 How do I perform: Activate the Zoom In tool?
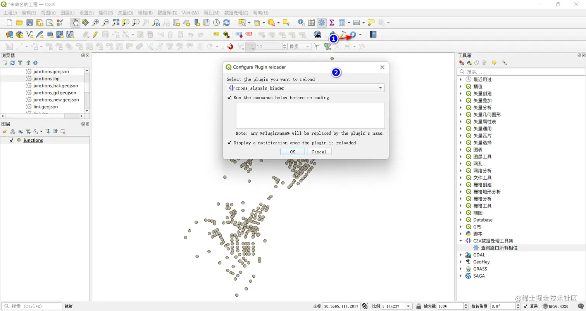(x=95, y=22)
